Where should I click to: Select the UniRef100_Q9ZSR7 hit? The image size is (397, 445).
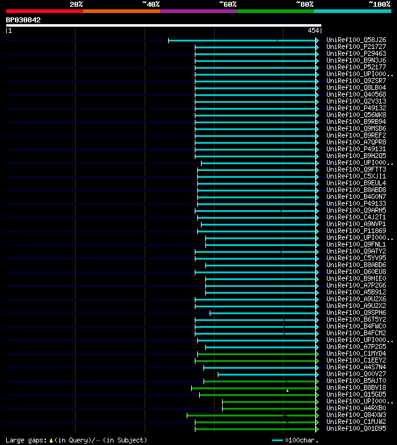pyautogui.click(x=356, y=81)
